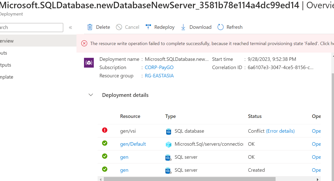Click the Download icon
The image size is (334, 181).
pos(183,27)
